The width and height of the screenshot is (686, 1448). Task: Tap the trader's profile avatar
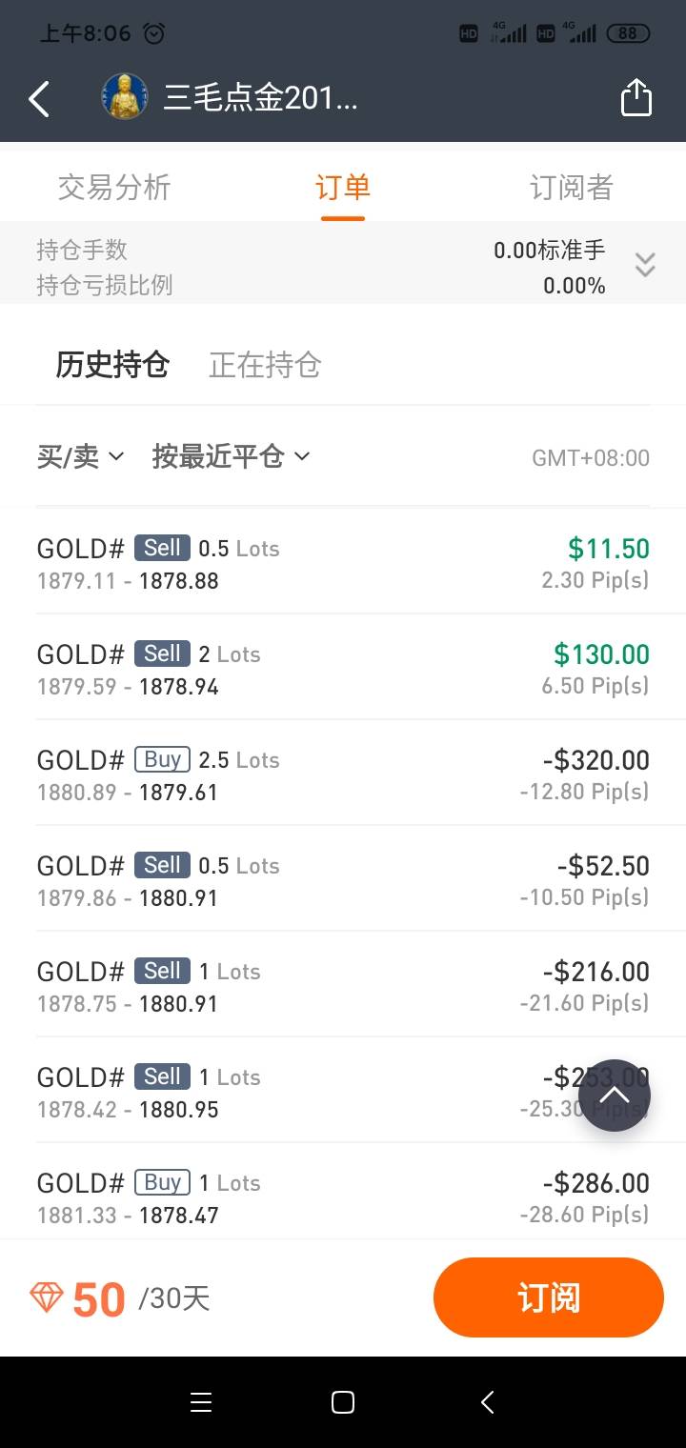tap(125, 97)
